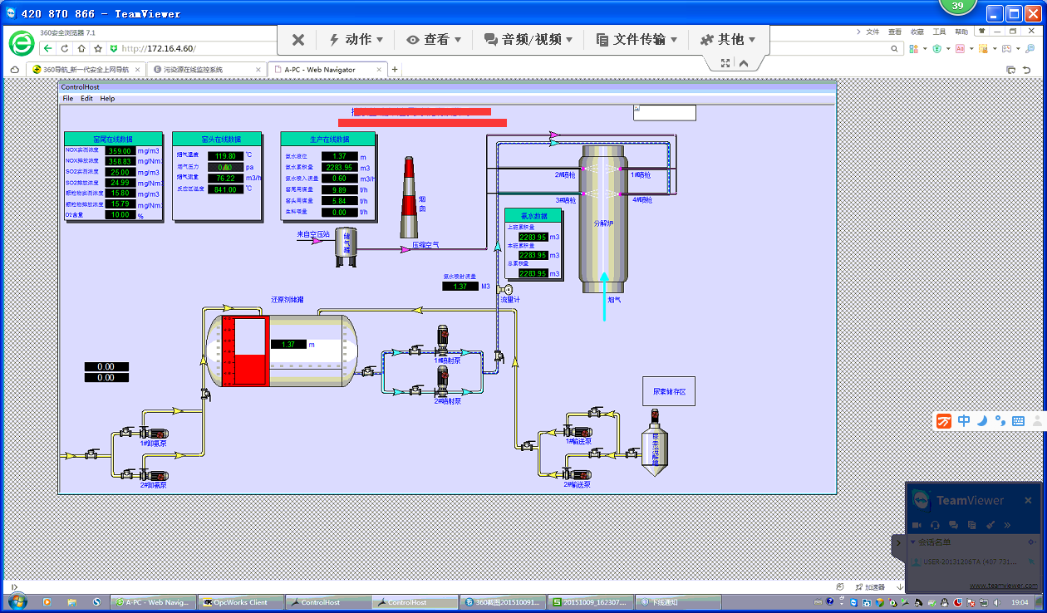
Task: Open 下线通知 window from taskbar
Action: (x=678, y=602)
